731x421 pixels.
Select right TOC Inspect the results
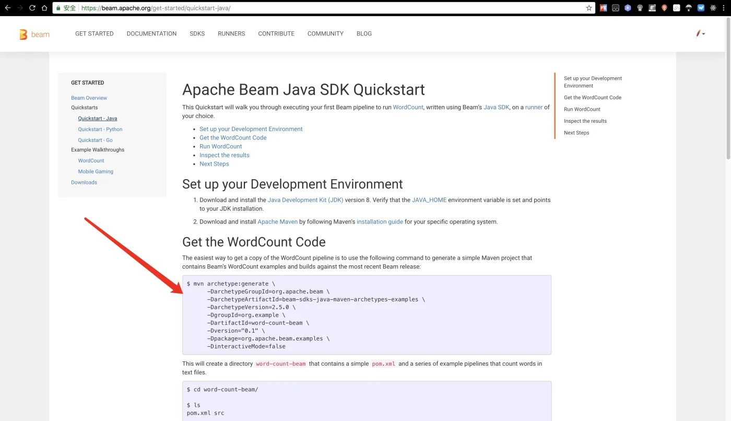coord(585,121)
